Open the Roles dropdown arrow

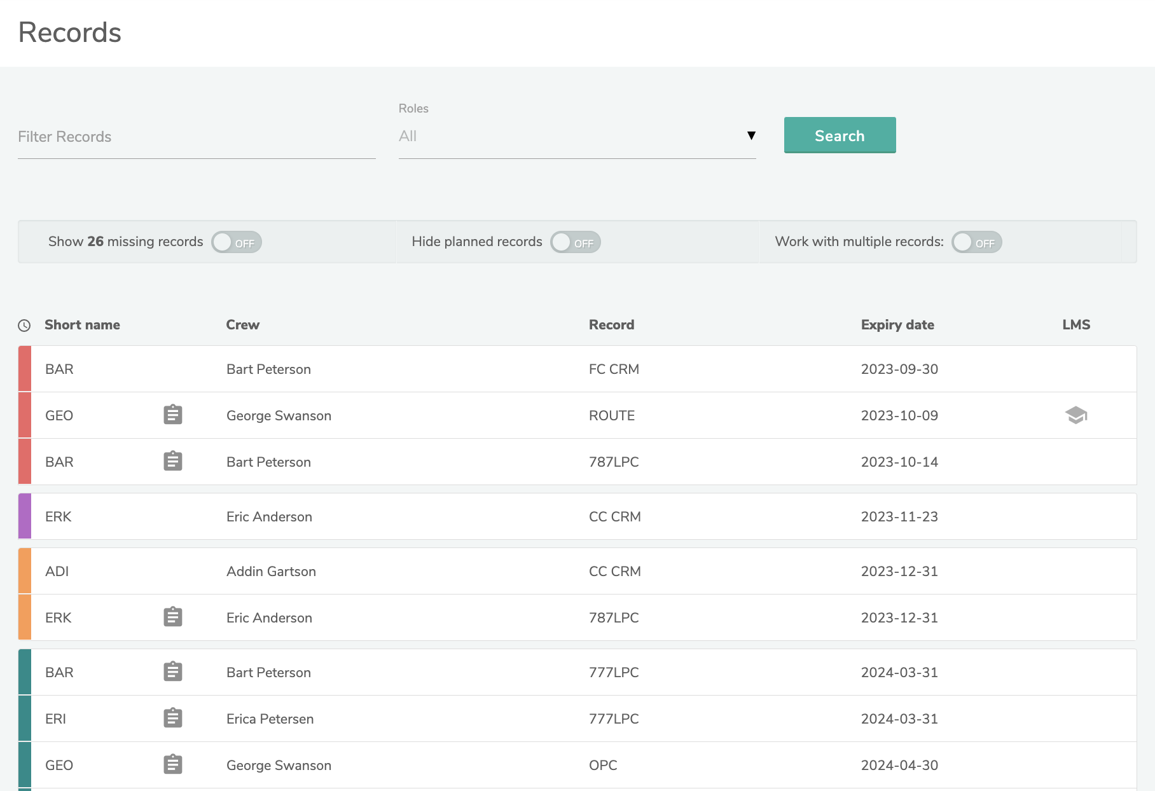coord(751,135)
